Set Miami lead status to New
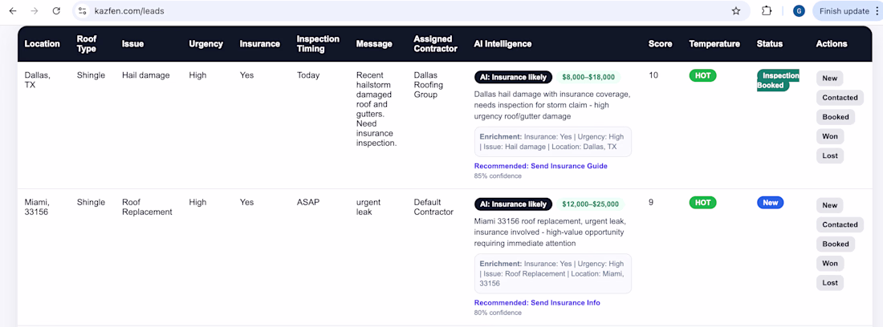The height and width of the screenshot is (327, 883). point(829,205)
